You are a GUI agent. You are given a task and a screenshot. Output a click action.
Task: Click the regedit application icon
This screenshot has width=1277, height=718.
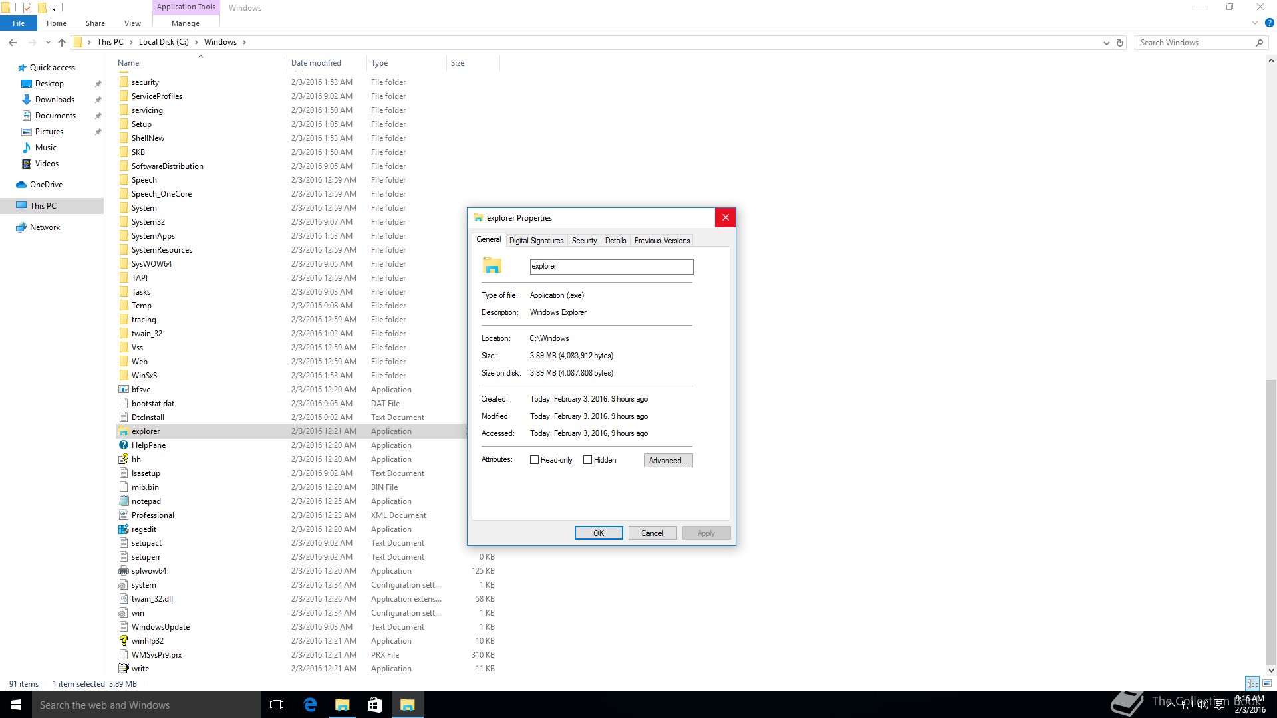[123, 529]
